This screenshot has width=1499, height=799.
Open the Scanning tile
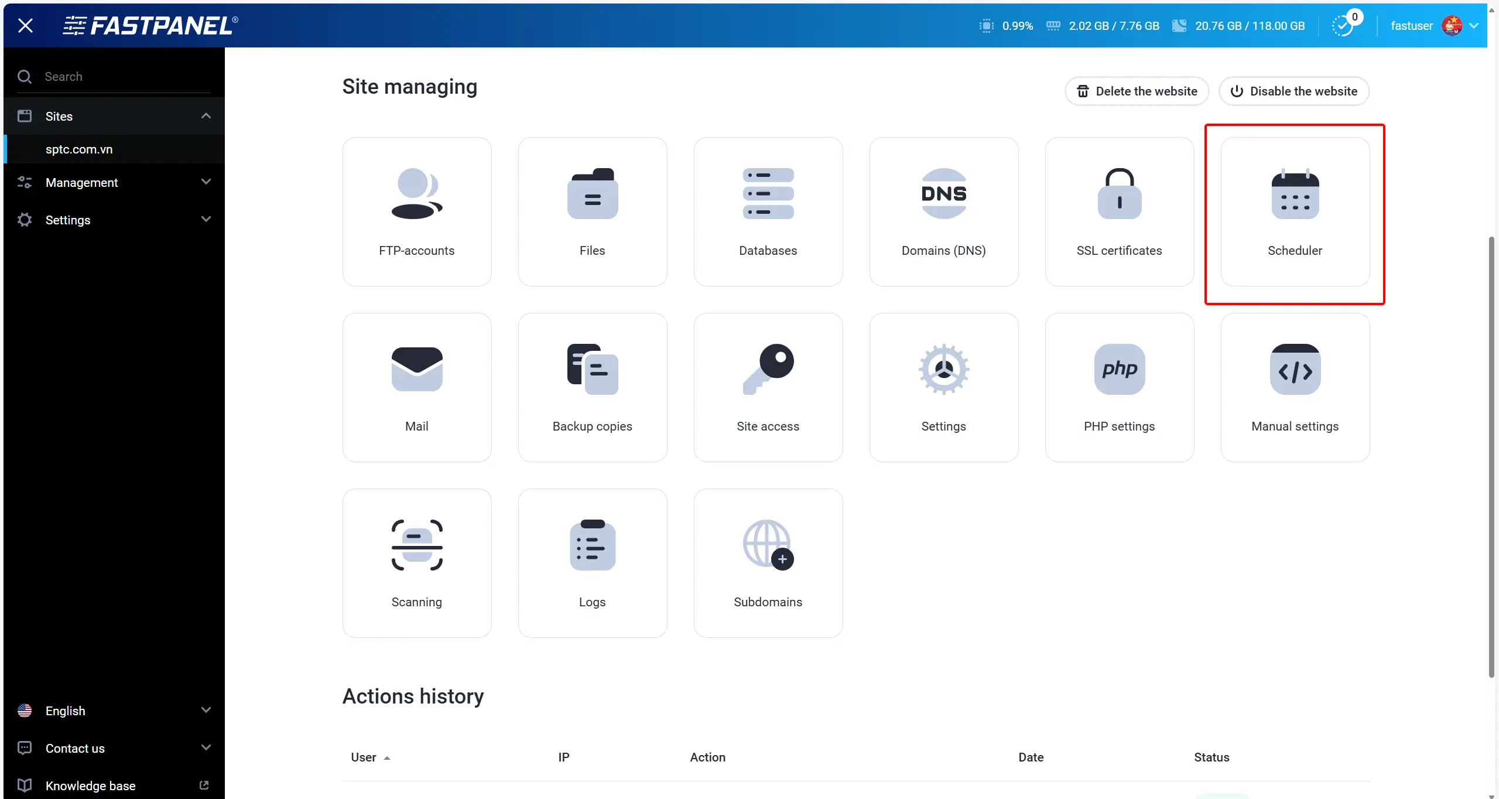(416, 563)
